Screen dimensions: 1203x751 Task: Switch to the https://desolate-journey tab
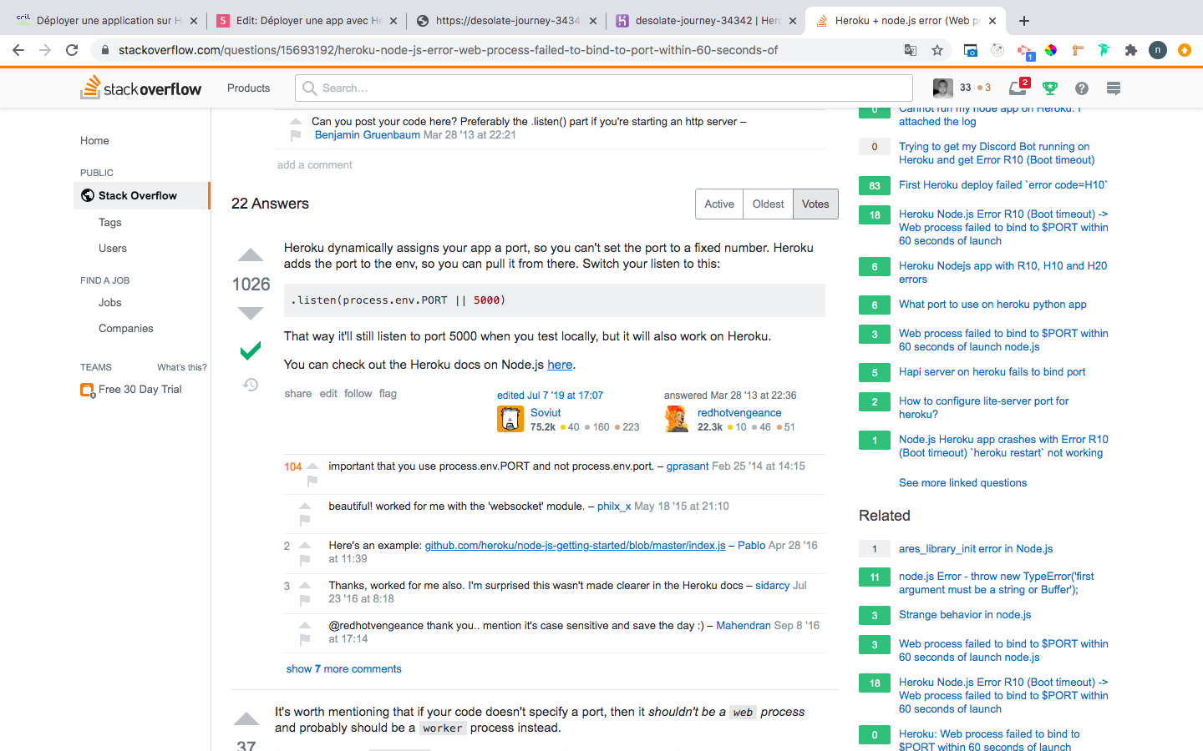[x=506, y=20]
